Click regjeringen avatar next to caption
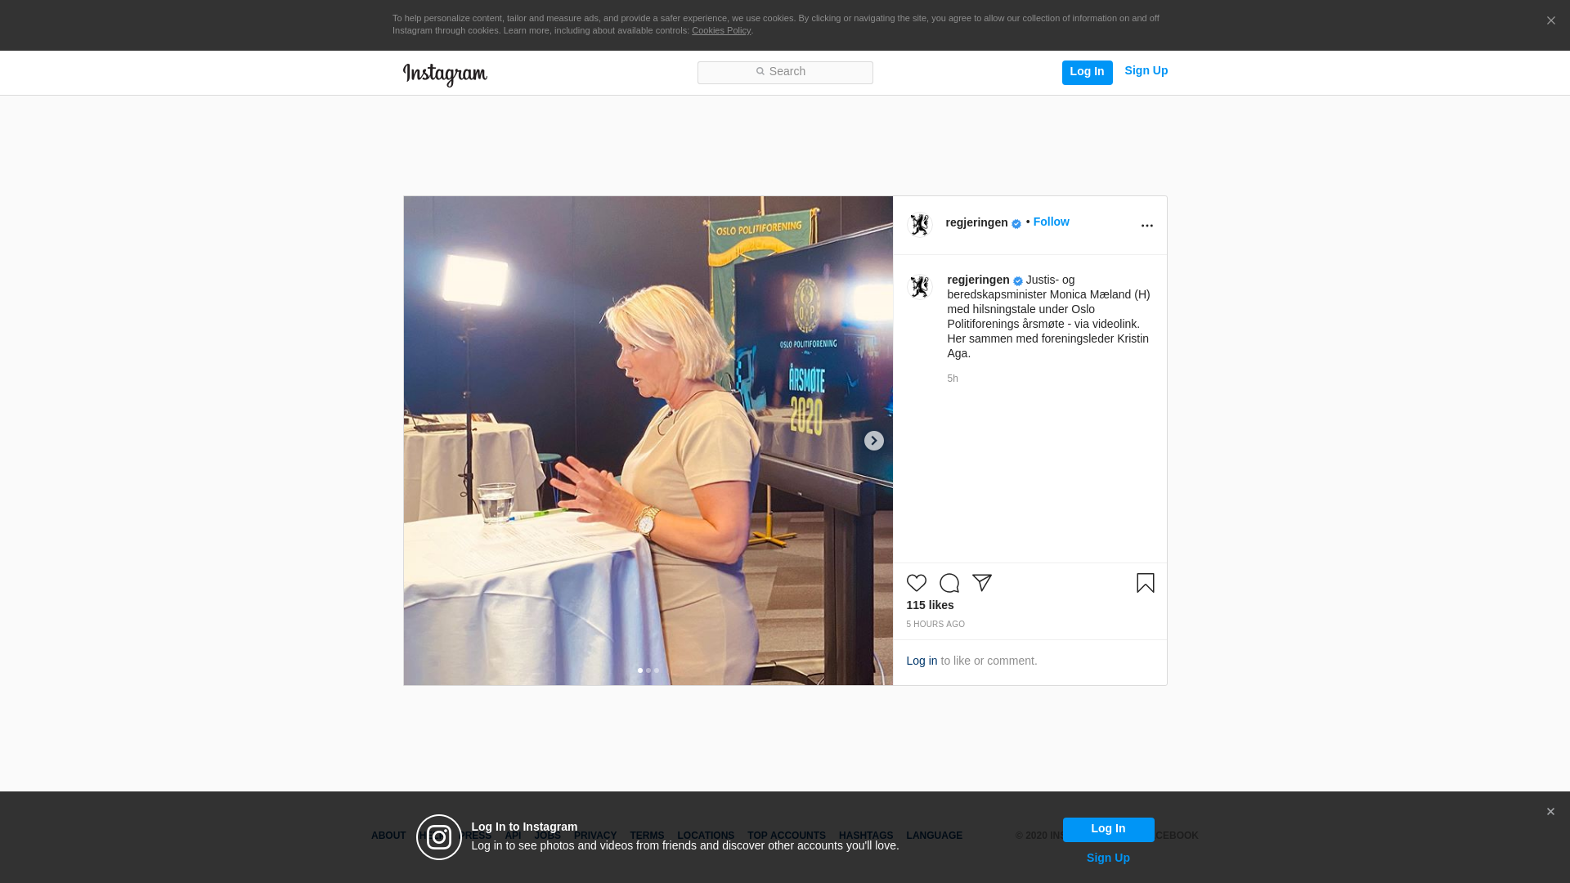 pyautogui.click(x=920, y=287)
